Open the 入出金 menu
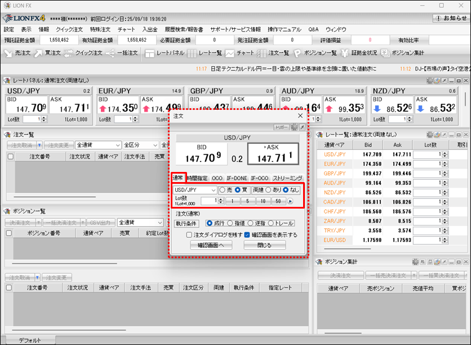The width and height of the screenshot is (471, 345). click(x=149, y=29)
